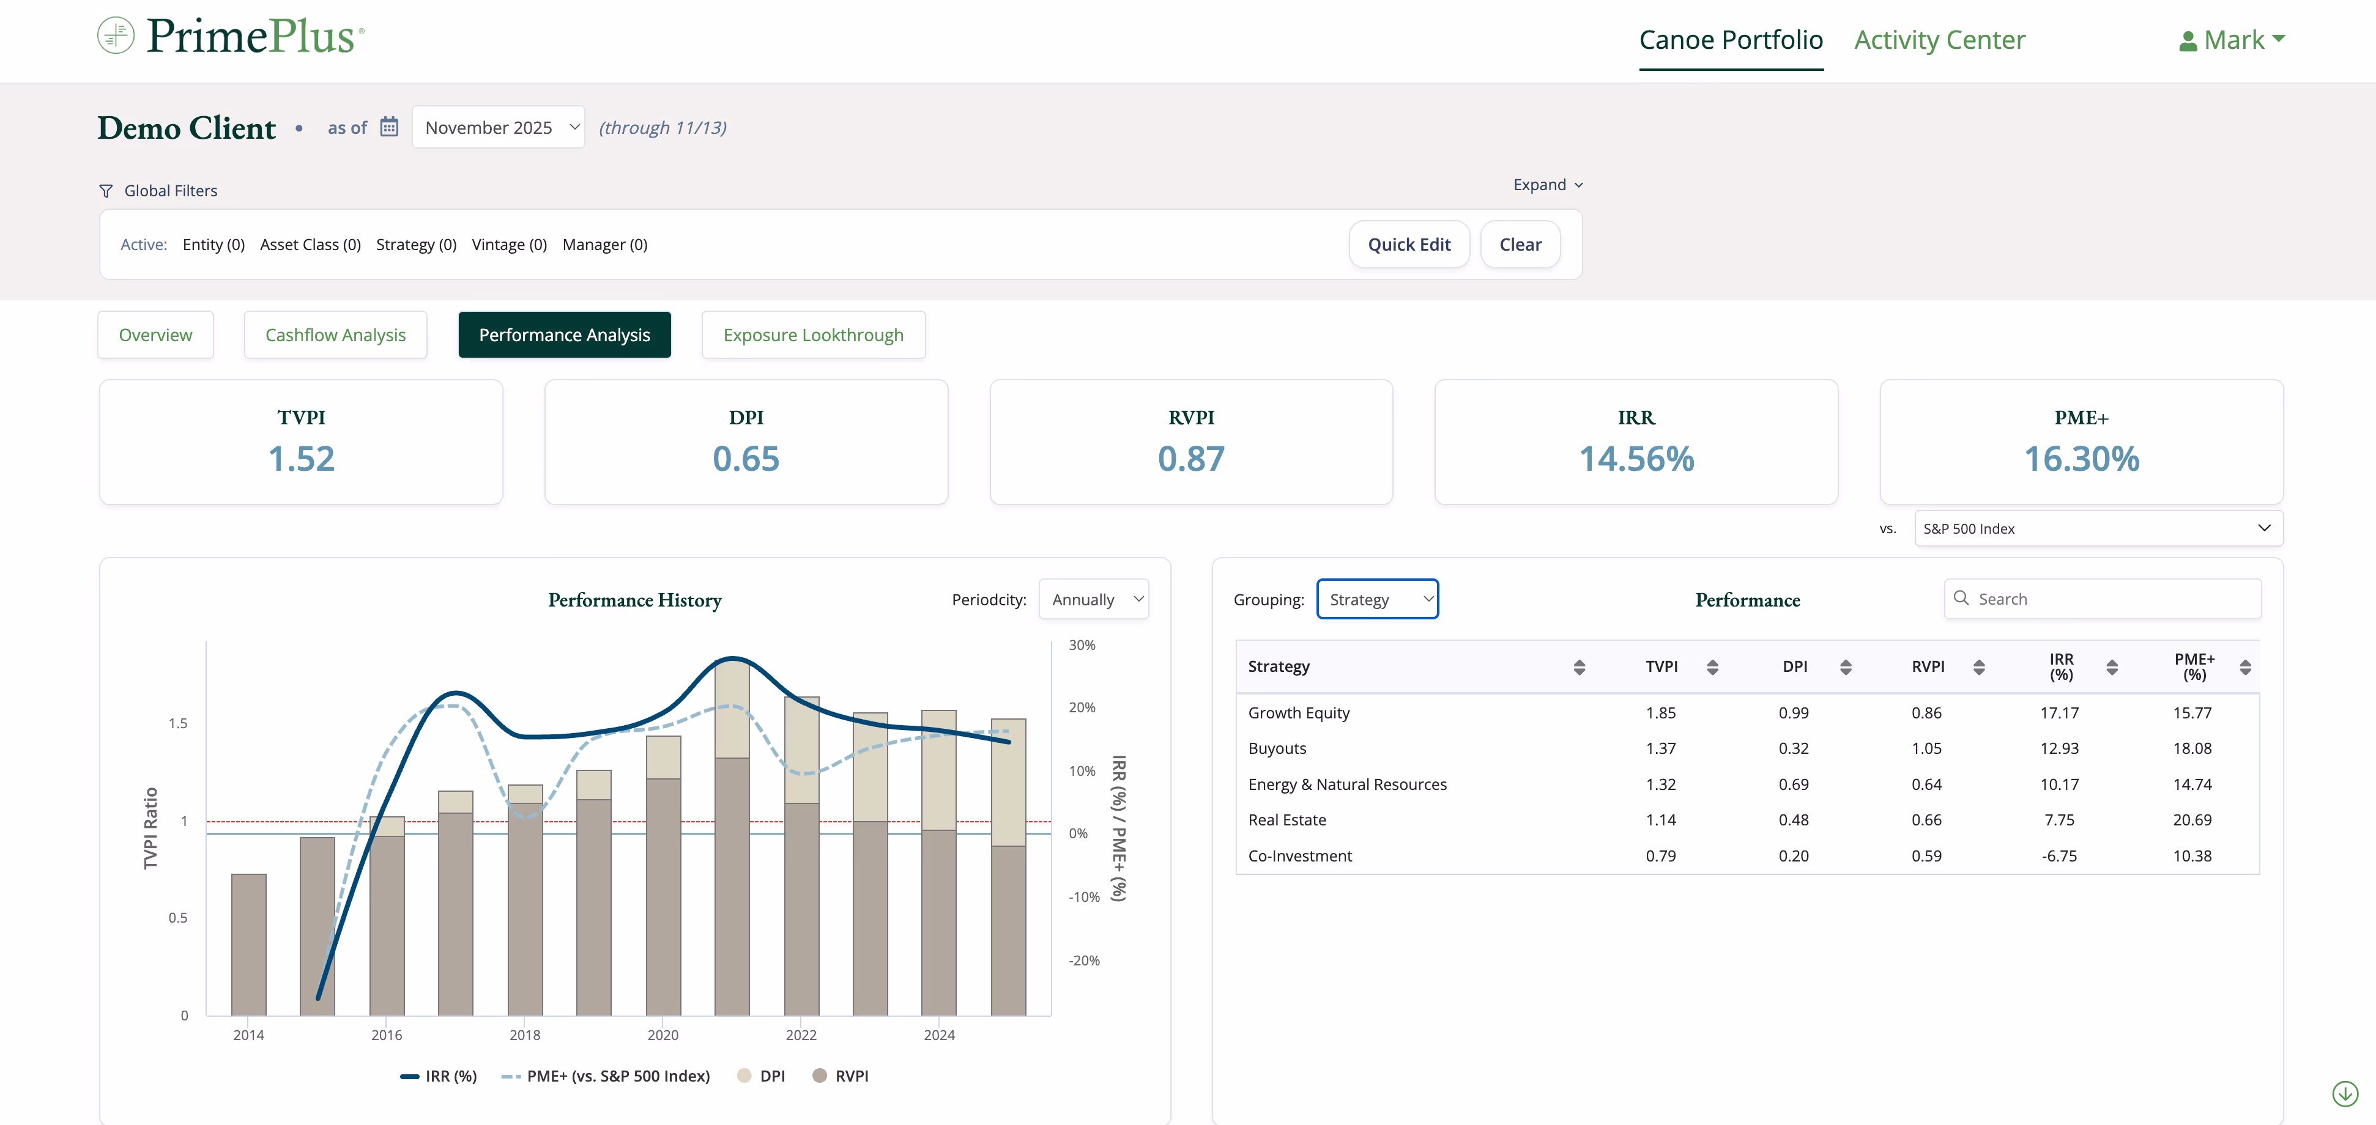
Task: Open the Periodicity Annually dropdown
Action: tap(1093, 599)
